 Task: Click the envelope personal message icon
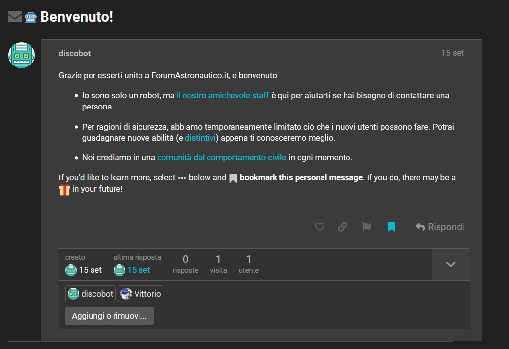[15, 16]
